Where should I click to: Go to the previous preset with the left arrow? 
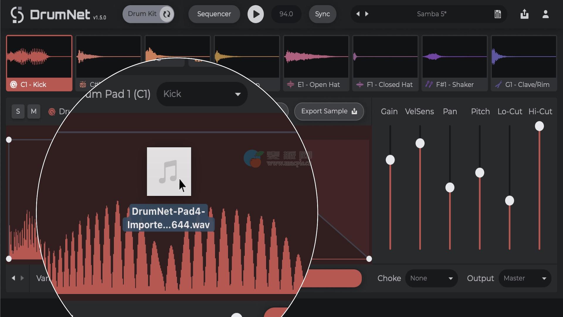click(x=358, y=14)
